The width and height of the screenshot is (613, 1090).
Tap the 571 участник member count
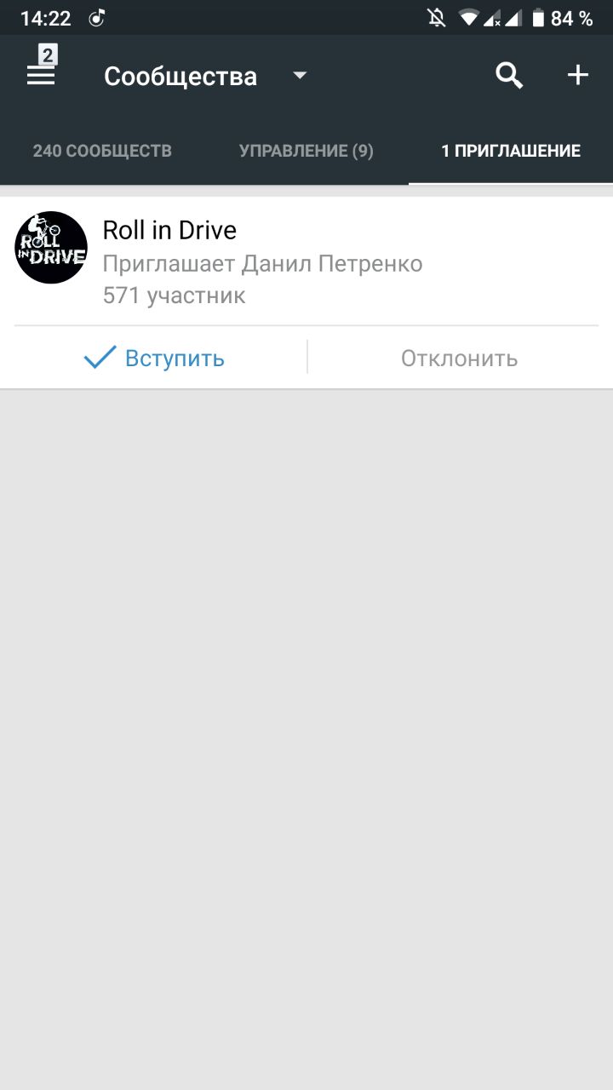[x=174, y=295]
